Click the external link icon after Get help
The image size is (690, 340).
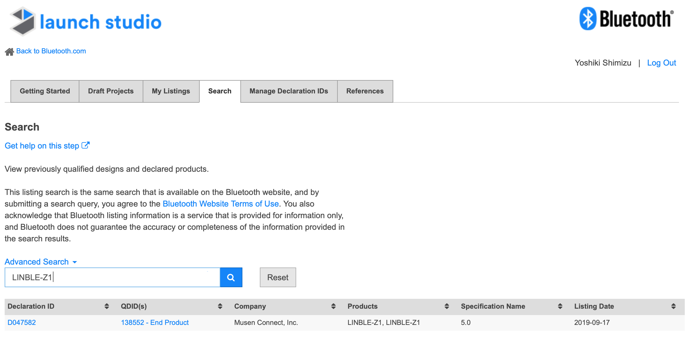85,145
